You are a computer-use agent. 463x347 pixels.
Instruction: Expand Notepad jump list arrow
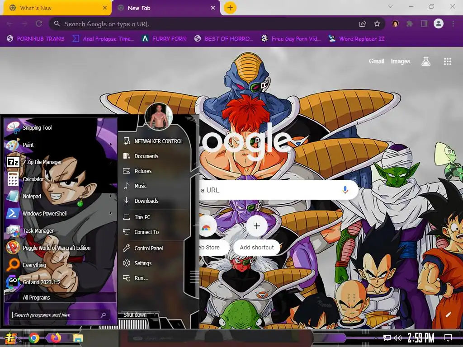point(111,196)
